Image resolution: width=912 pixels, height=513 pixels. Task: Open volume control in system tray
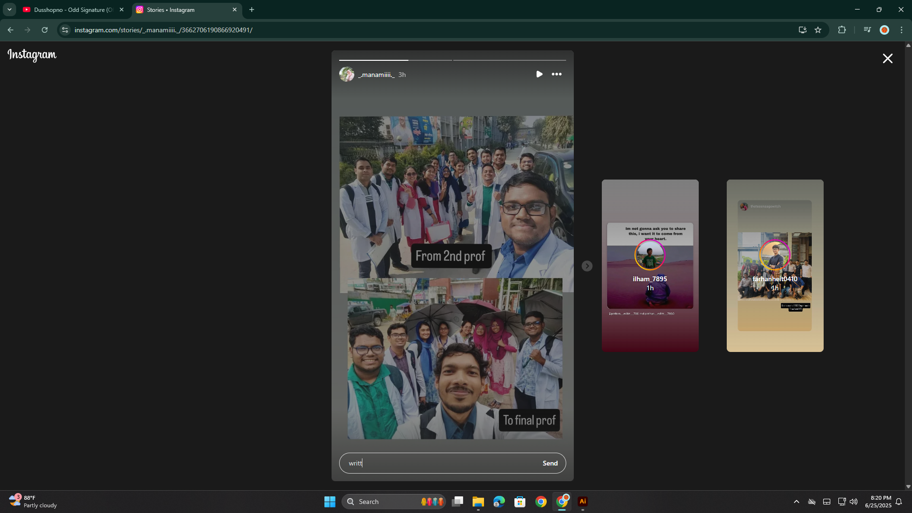pyautogui.click(x=854, y=502)
